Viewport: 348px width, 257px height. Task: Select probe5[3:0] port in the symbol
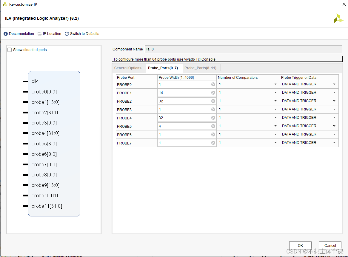[44, 144]
